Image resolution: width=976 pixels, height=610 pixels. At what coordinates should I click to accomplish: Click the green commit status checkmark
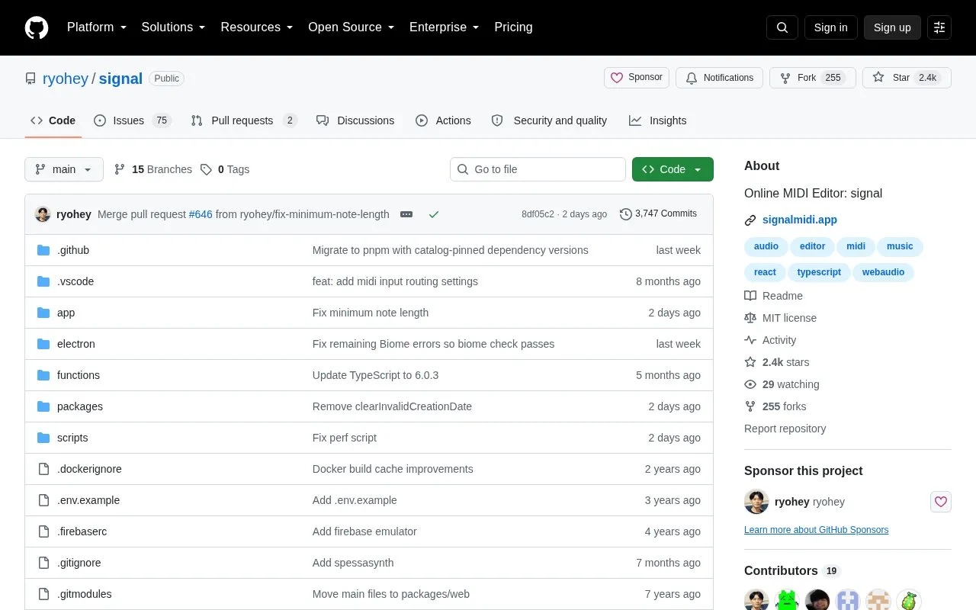pos(434,214)
